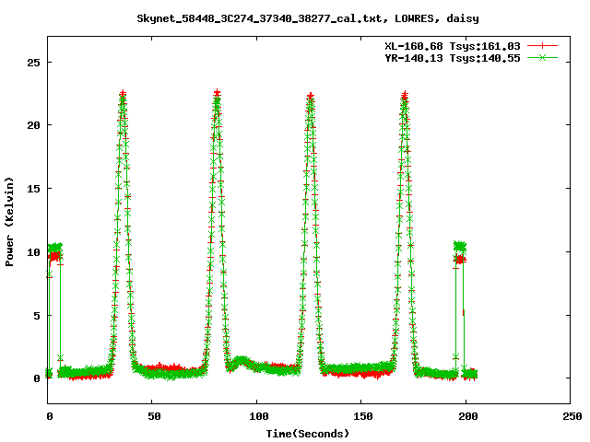Image resolution: width=590 pixels, height=442 pixels.
Task: Click the Time(Seconds) x-axis label
Action: tap(307, 434)
